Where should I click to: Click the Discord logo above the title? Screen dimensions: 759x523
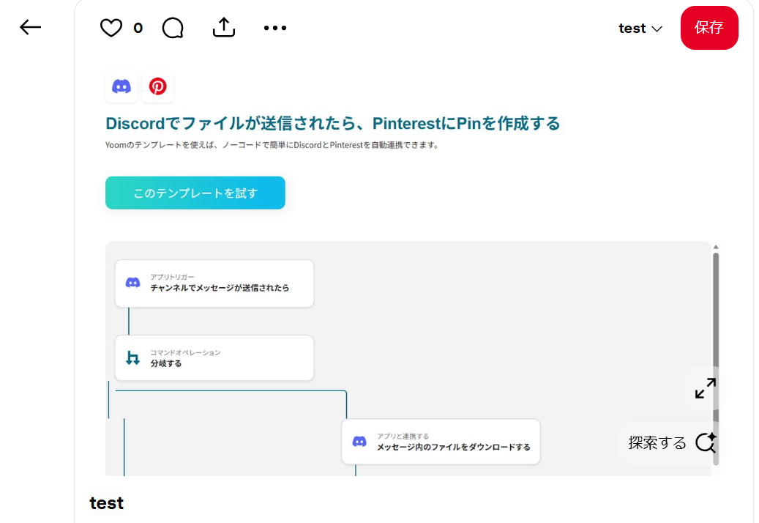coord(121,86)
